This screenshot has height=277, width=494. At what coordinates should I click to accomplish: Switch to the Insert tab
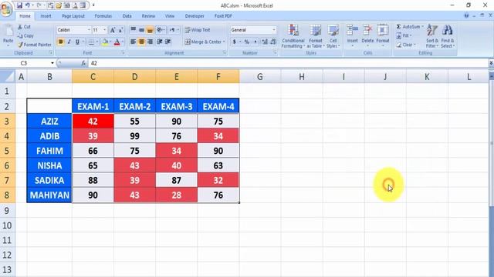coord(46,16)
